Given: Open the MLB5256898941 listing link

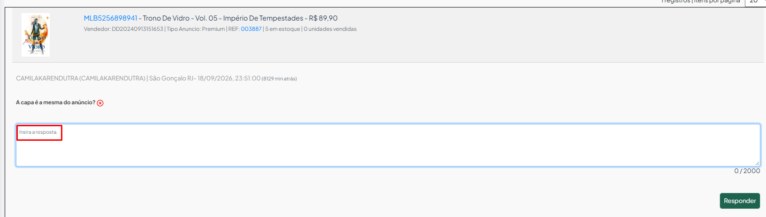Looking at the screenshot, I should pyautogui.click(x=111, y=18).
